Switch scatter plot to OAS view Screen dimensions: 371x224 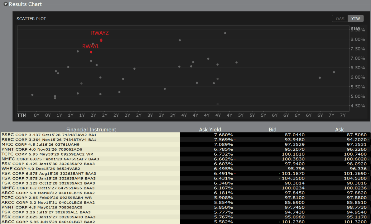[340, 19]
